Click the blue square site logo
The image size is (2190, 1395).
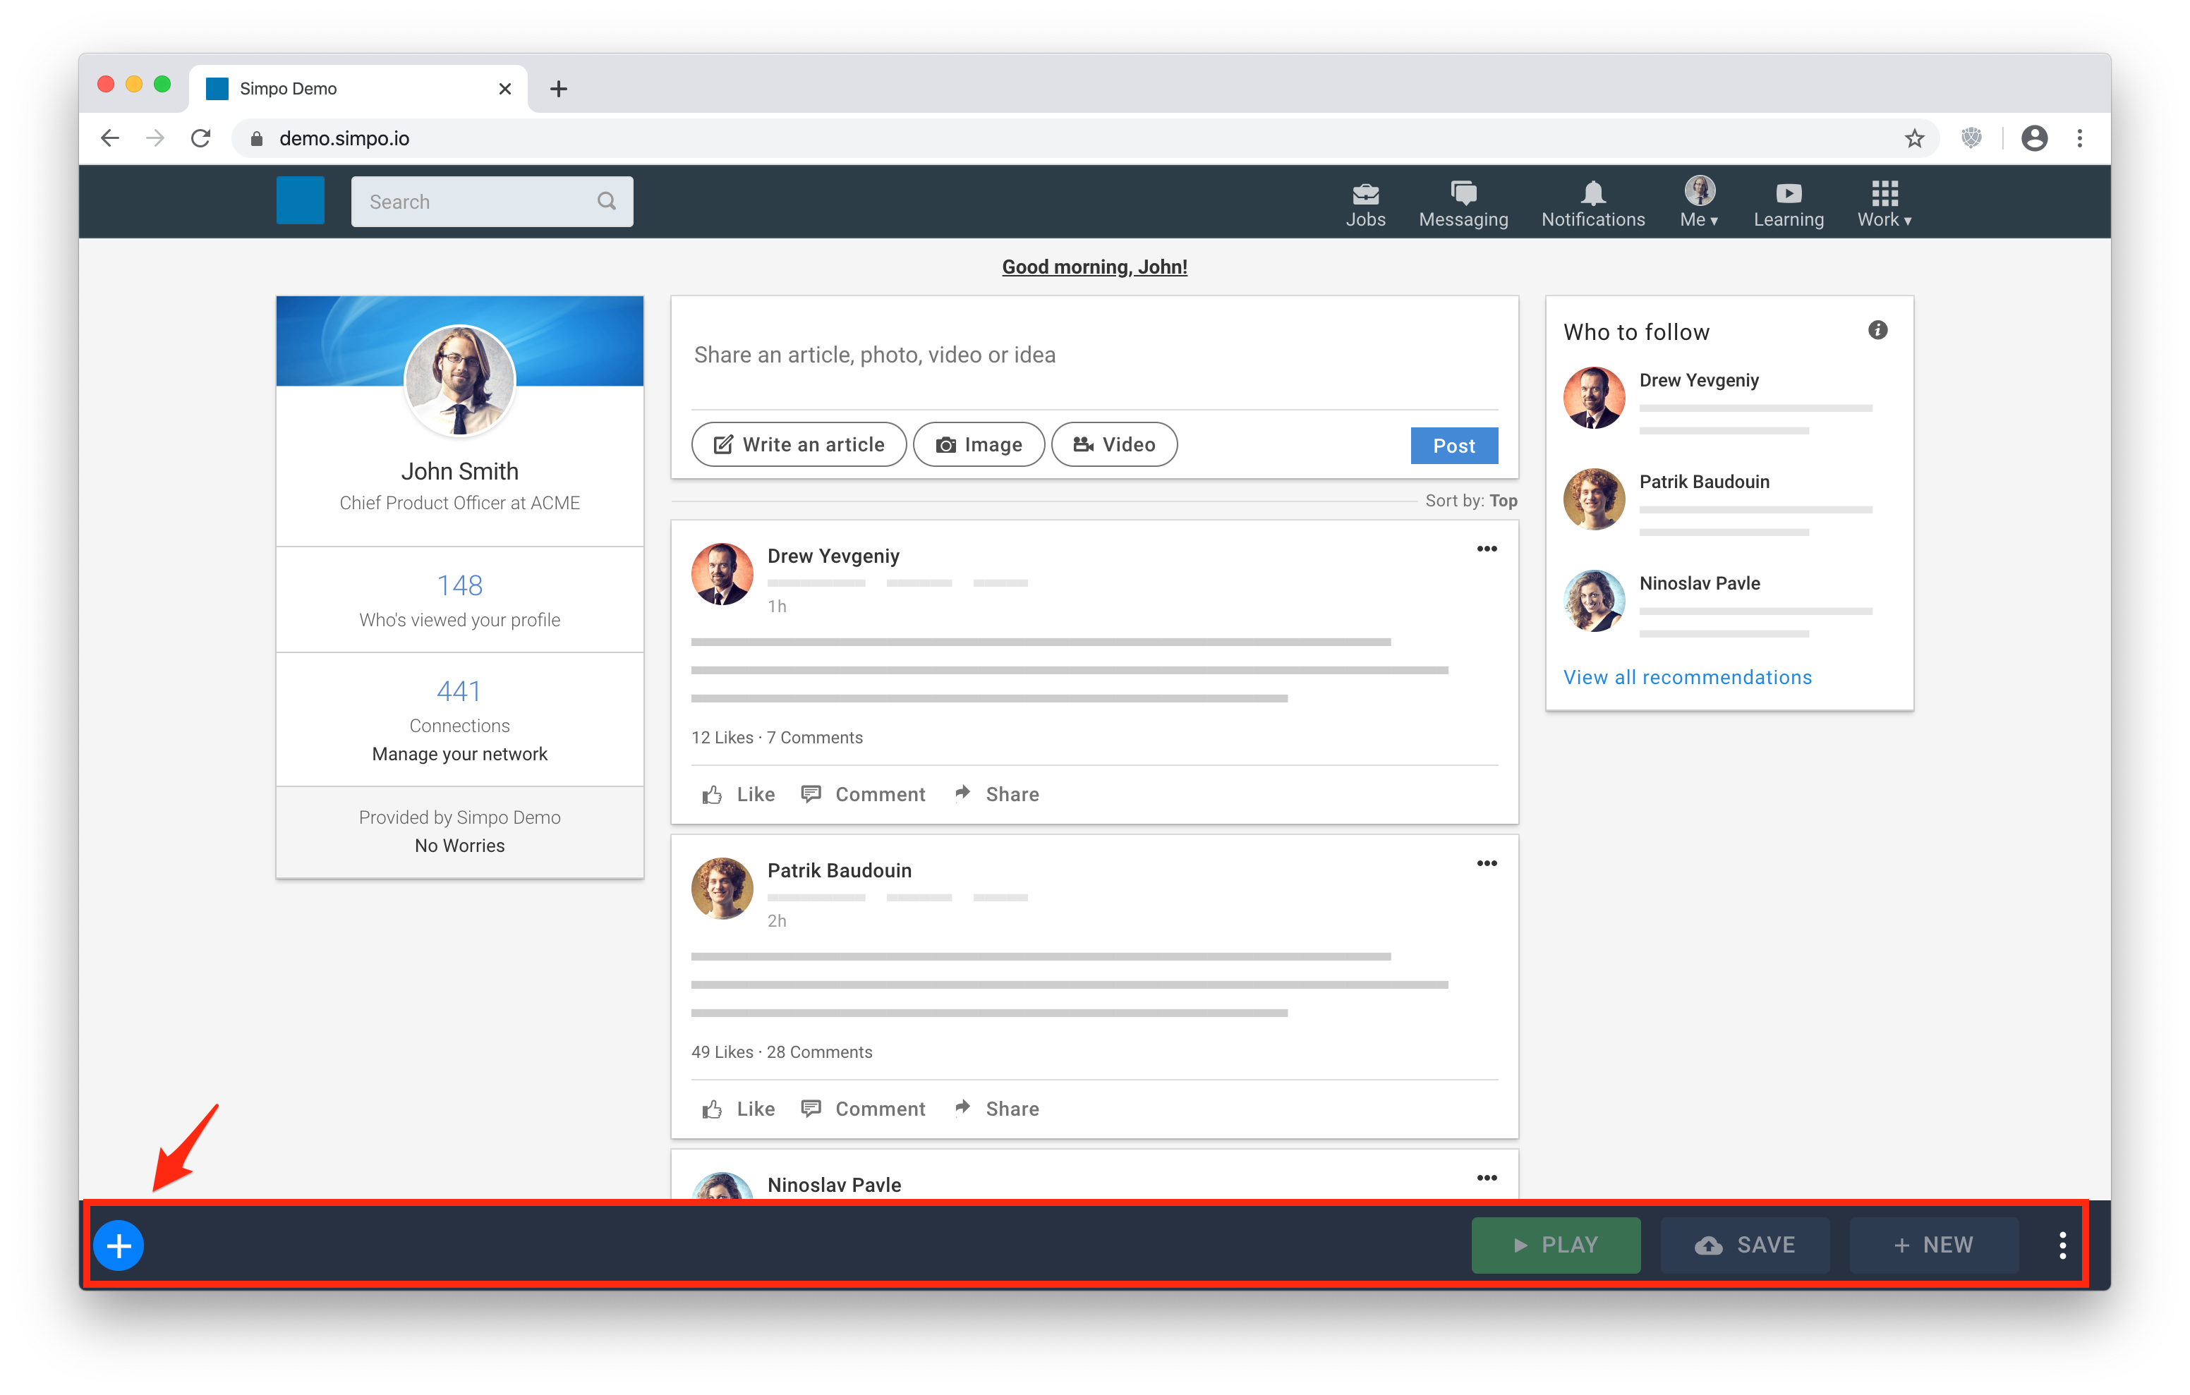click(x=300, y=200)
